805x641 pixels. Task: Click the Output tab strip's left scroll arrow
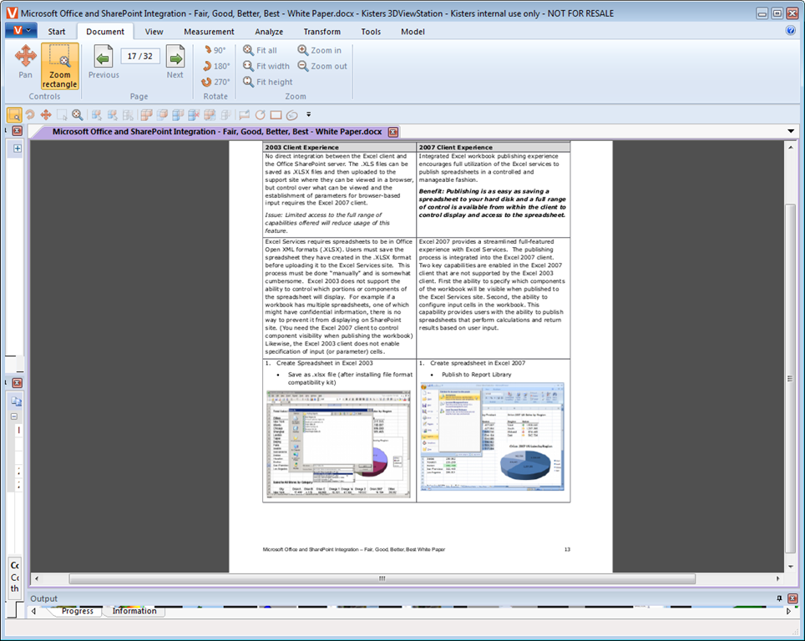click(x=34, y=611)
